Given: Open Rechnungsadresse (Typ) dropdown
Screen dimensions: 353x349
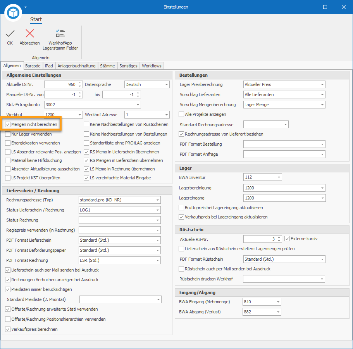Looking at the screenshot, I should tap(158, 200).
